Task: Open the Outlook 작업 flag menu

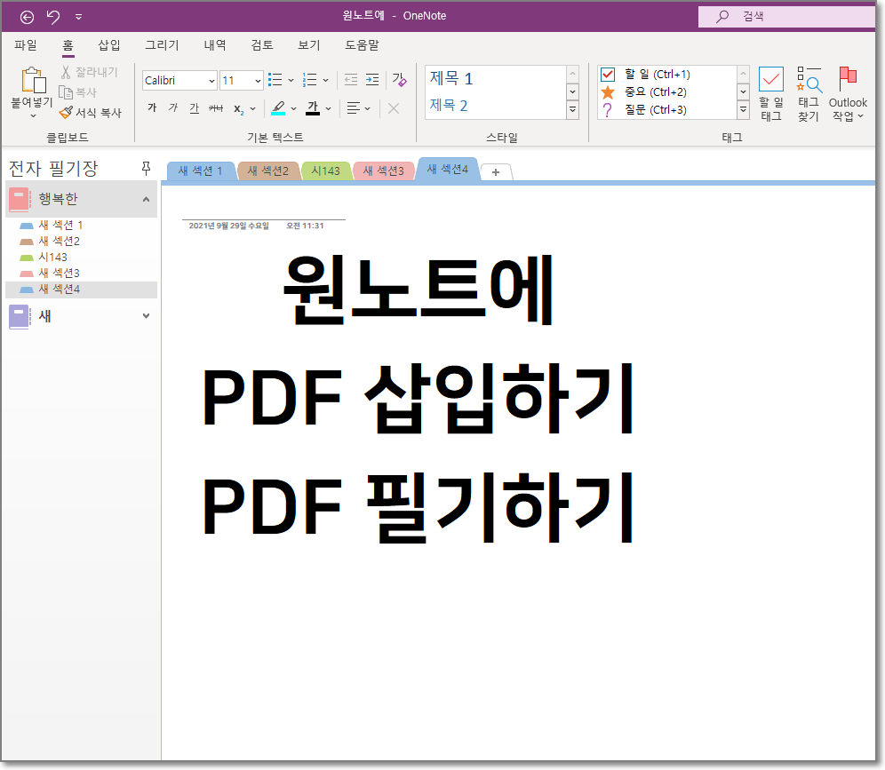Action: (848, 93)
